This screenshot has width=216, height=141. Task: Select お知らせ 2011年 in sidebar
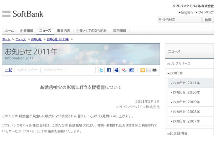[x=191, y=83]
